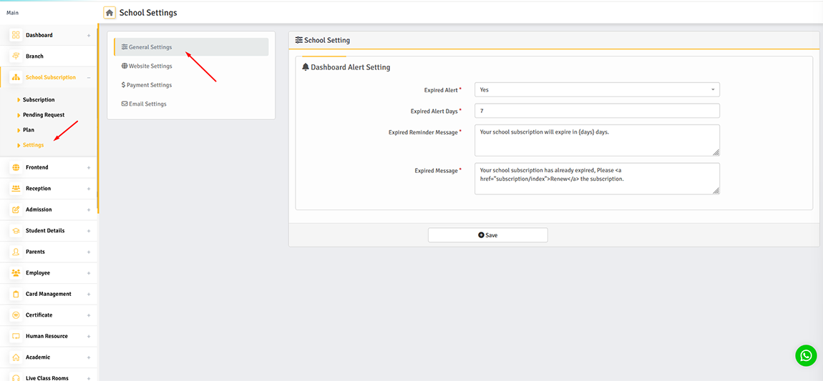823x381 pixels.
Task: Click the Reception people icon
Action: coord(16,189)
